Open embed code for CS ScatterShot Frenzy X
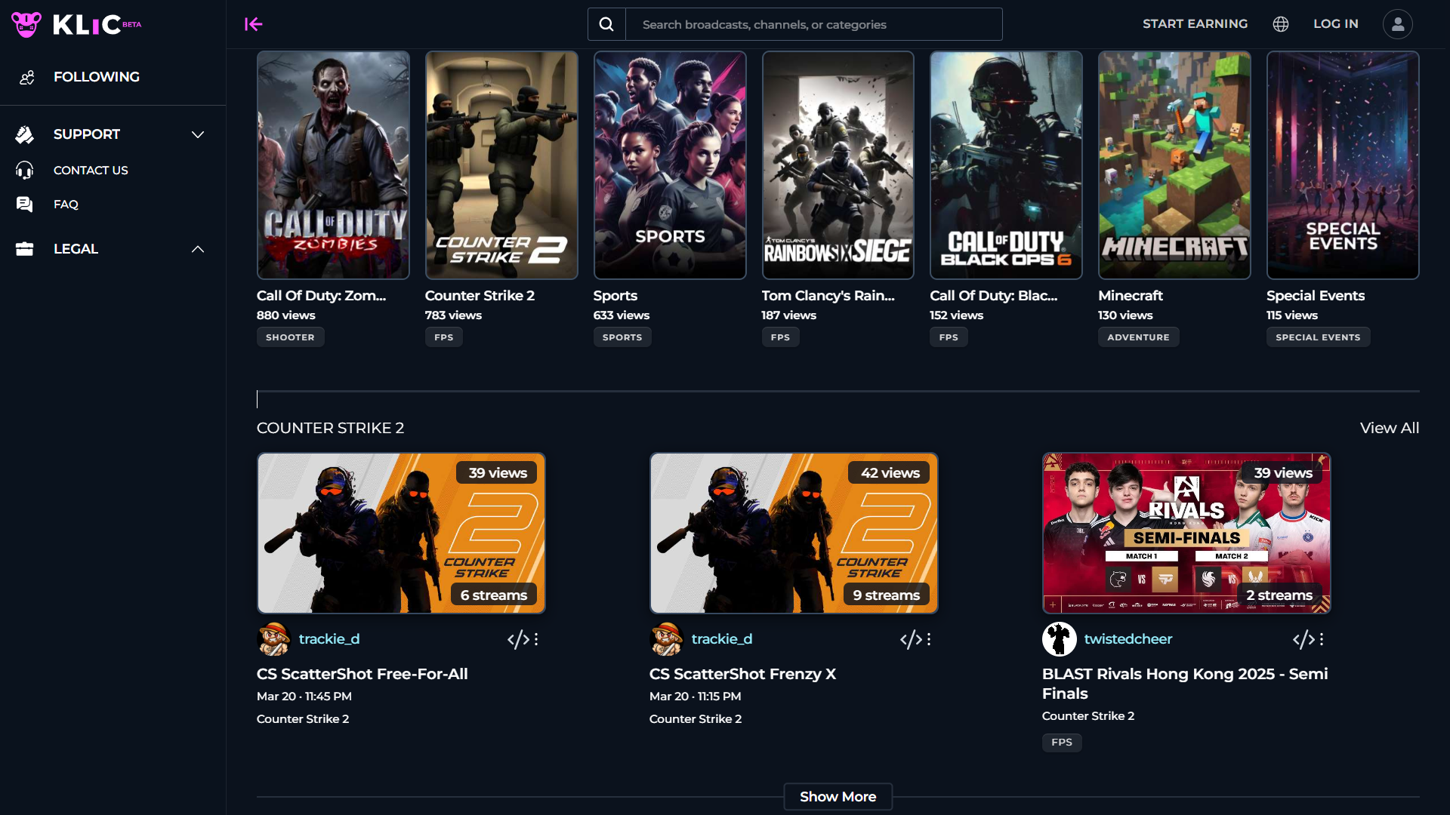The width and height of the screenshot is (1450, 815). click(x=911, y=640)
